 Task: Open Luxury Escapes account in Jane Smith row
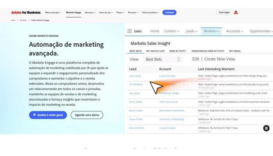pos(167,76)
